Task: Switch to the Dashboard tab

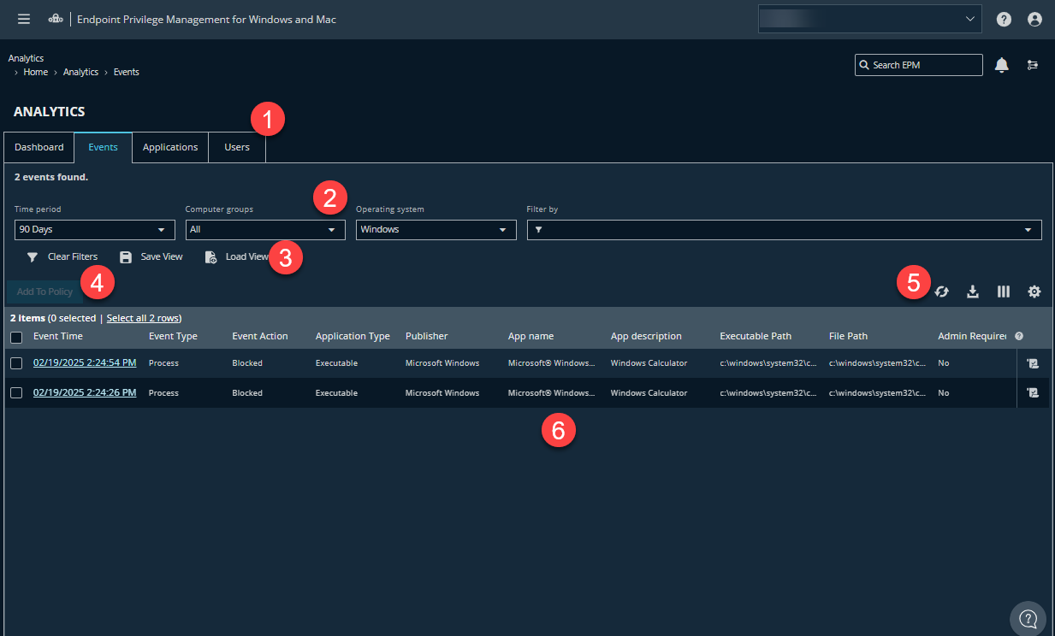Action: coord(39,147)
